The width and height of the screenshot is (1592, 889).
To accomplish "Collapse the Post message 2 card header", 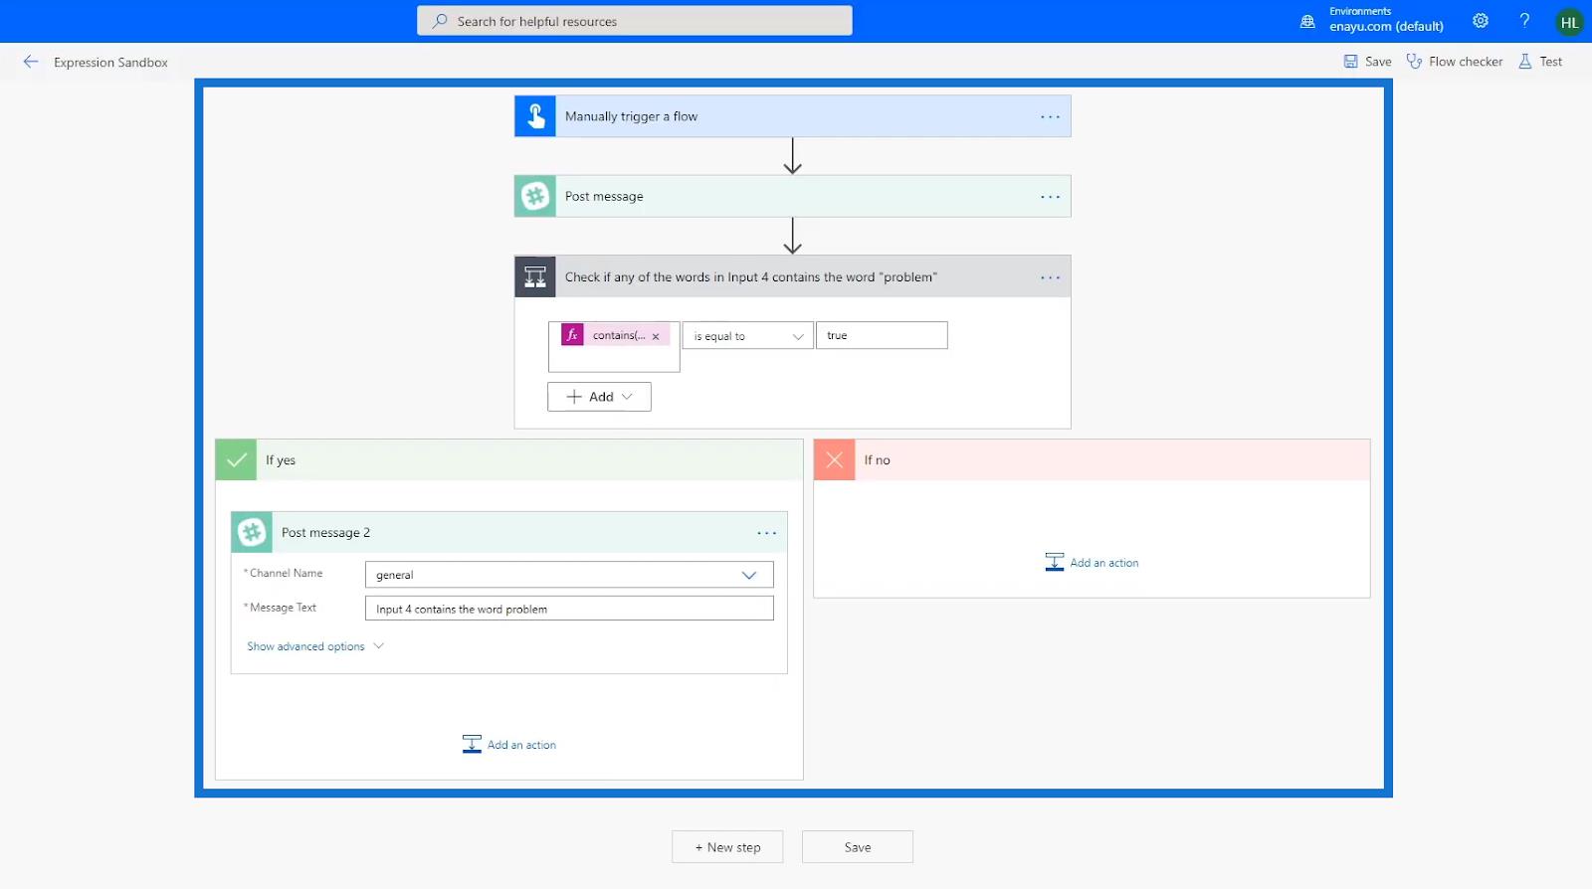I will click(509, 533).
